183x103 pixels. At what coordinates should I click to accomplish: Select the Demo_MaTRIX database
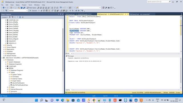coord(13,33)
